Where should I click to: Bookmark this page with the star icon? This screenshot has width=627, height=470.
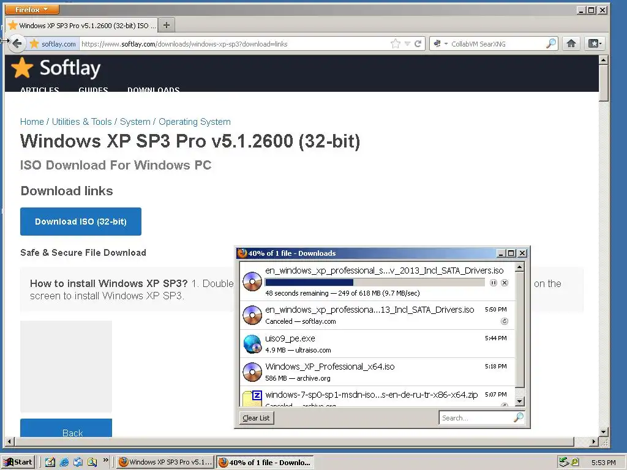tap(396, 43)
